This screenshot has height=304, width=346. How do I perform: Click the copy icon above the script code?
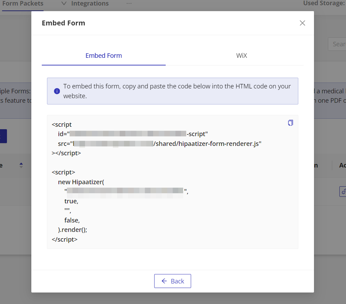coord(290,123)
